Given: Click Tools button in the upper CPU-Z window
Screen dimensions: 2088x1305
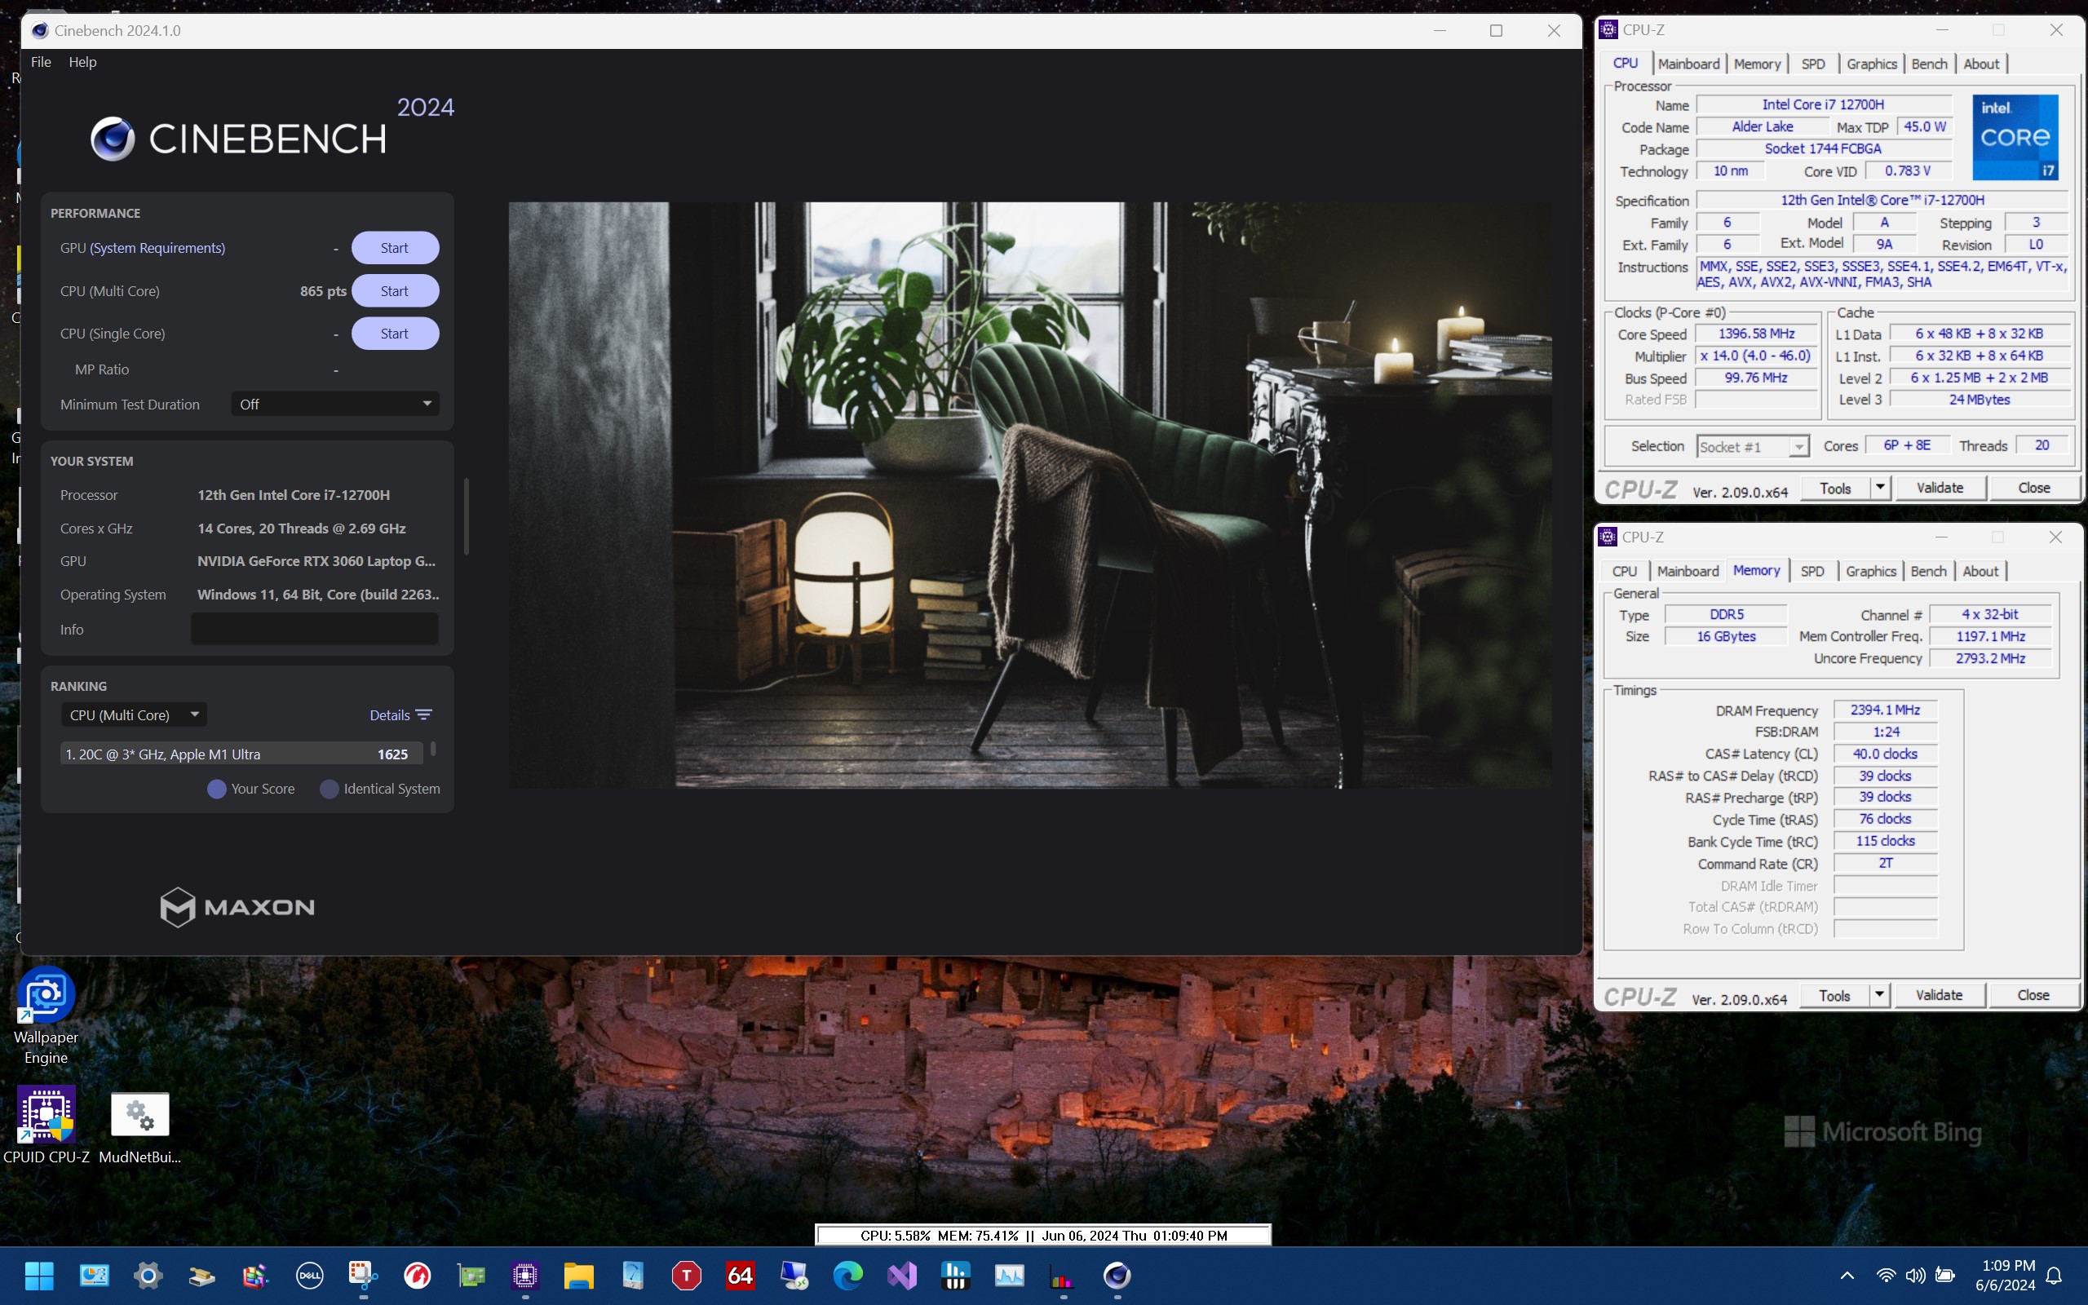Looking at the screenshot, I should click(1835, 488).
